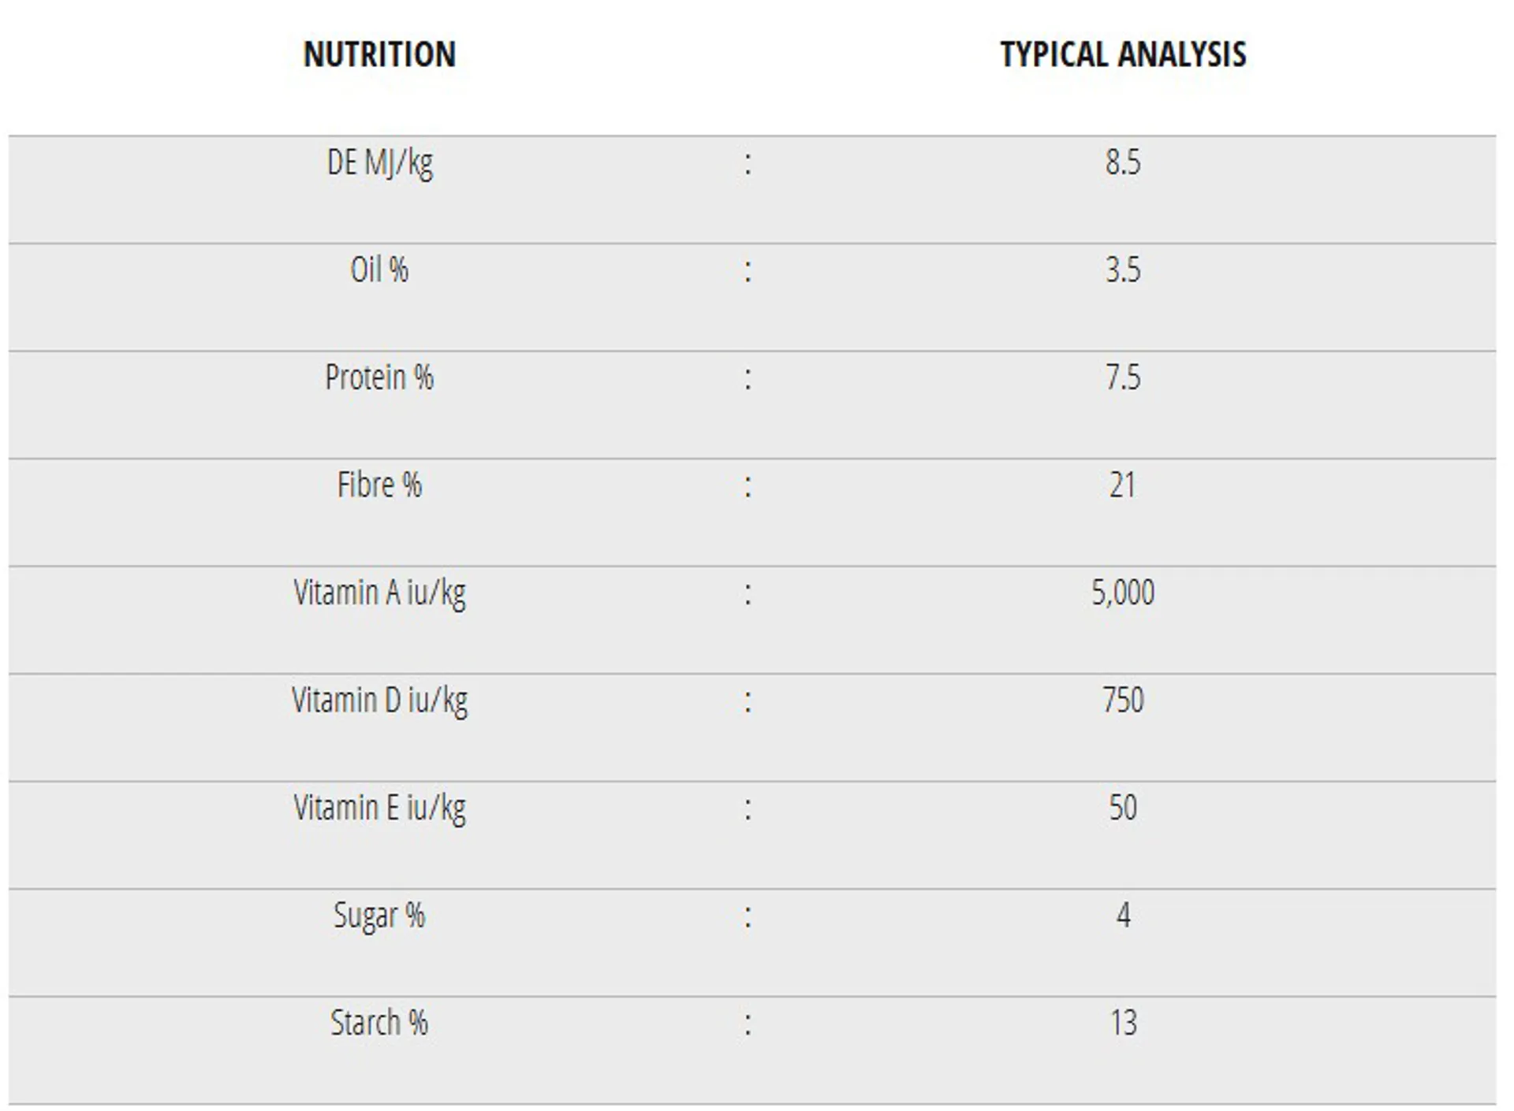This screenshot has width=1514, height=1111.
Task: Select the Vitamin D iu/kg label
Action: 379,701
